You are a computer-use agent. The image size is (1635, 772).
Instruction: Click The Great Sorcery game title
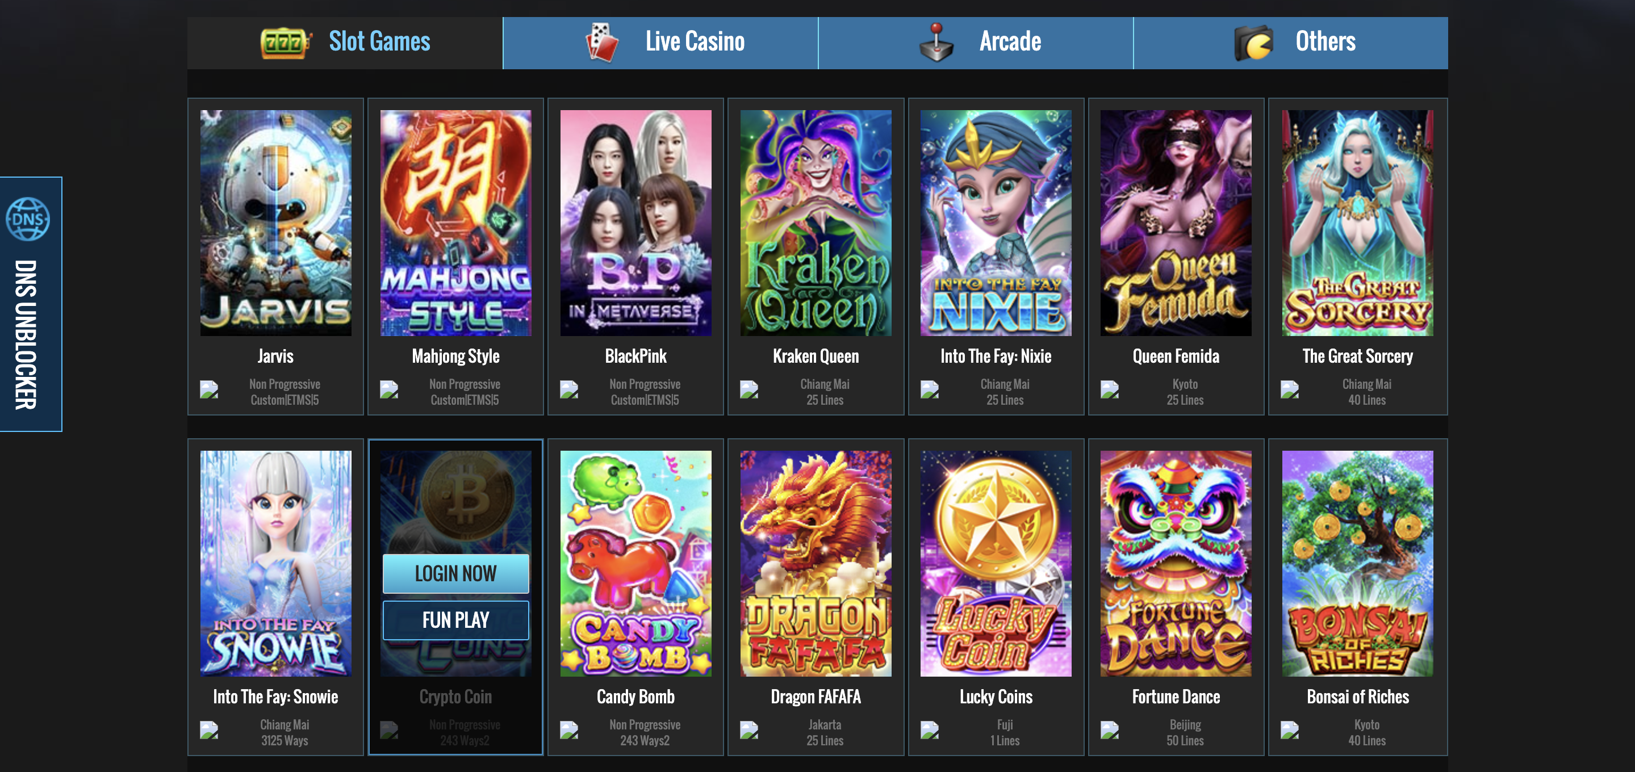1358,356
